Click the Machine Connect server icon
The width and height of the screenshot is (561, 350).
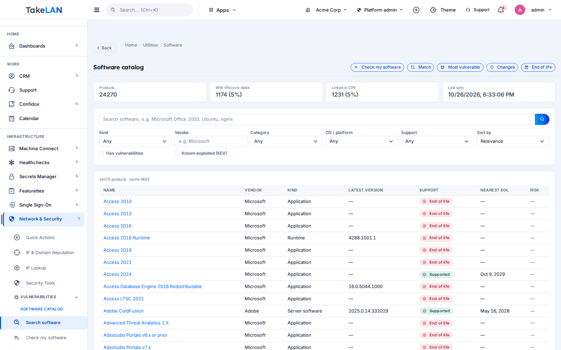[x=12, y=148]
